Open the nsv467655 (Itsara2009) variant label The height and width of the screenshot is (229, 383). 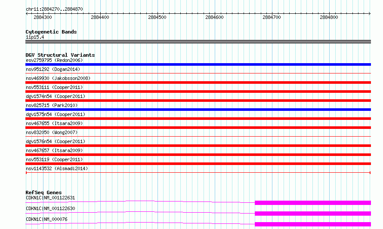tap(54, 123)
